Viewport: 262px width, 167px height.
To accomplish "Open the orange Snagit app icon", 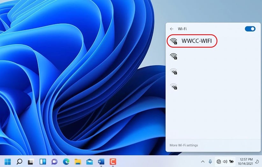I will click(113, 162).
